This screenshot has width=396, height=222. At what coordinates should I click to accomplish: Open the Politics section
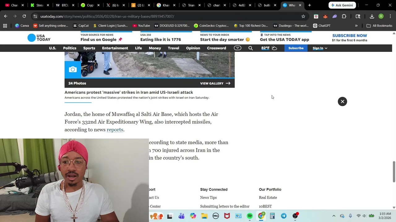pyautogui.click(x=70, y=48)
